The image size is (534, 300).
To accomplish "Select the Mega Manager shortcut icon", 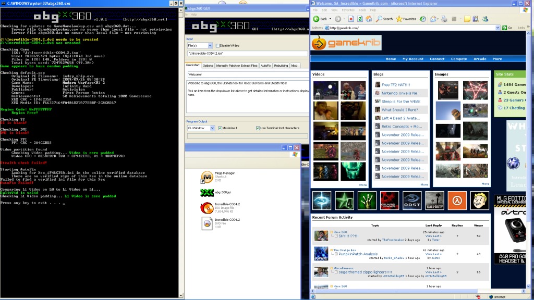I will tap(207, 177).
